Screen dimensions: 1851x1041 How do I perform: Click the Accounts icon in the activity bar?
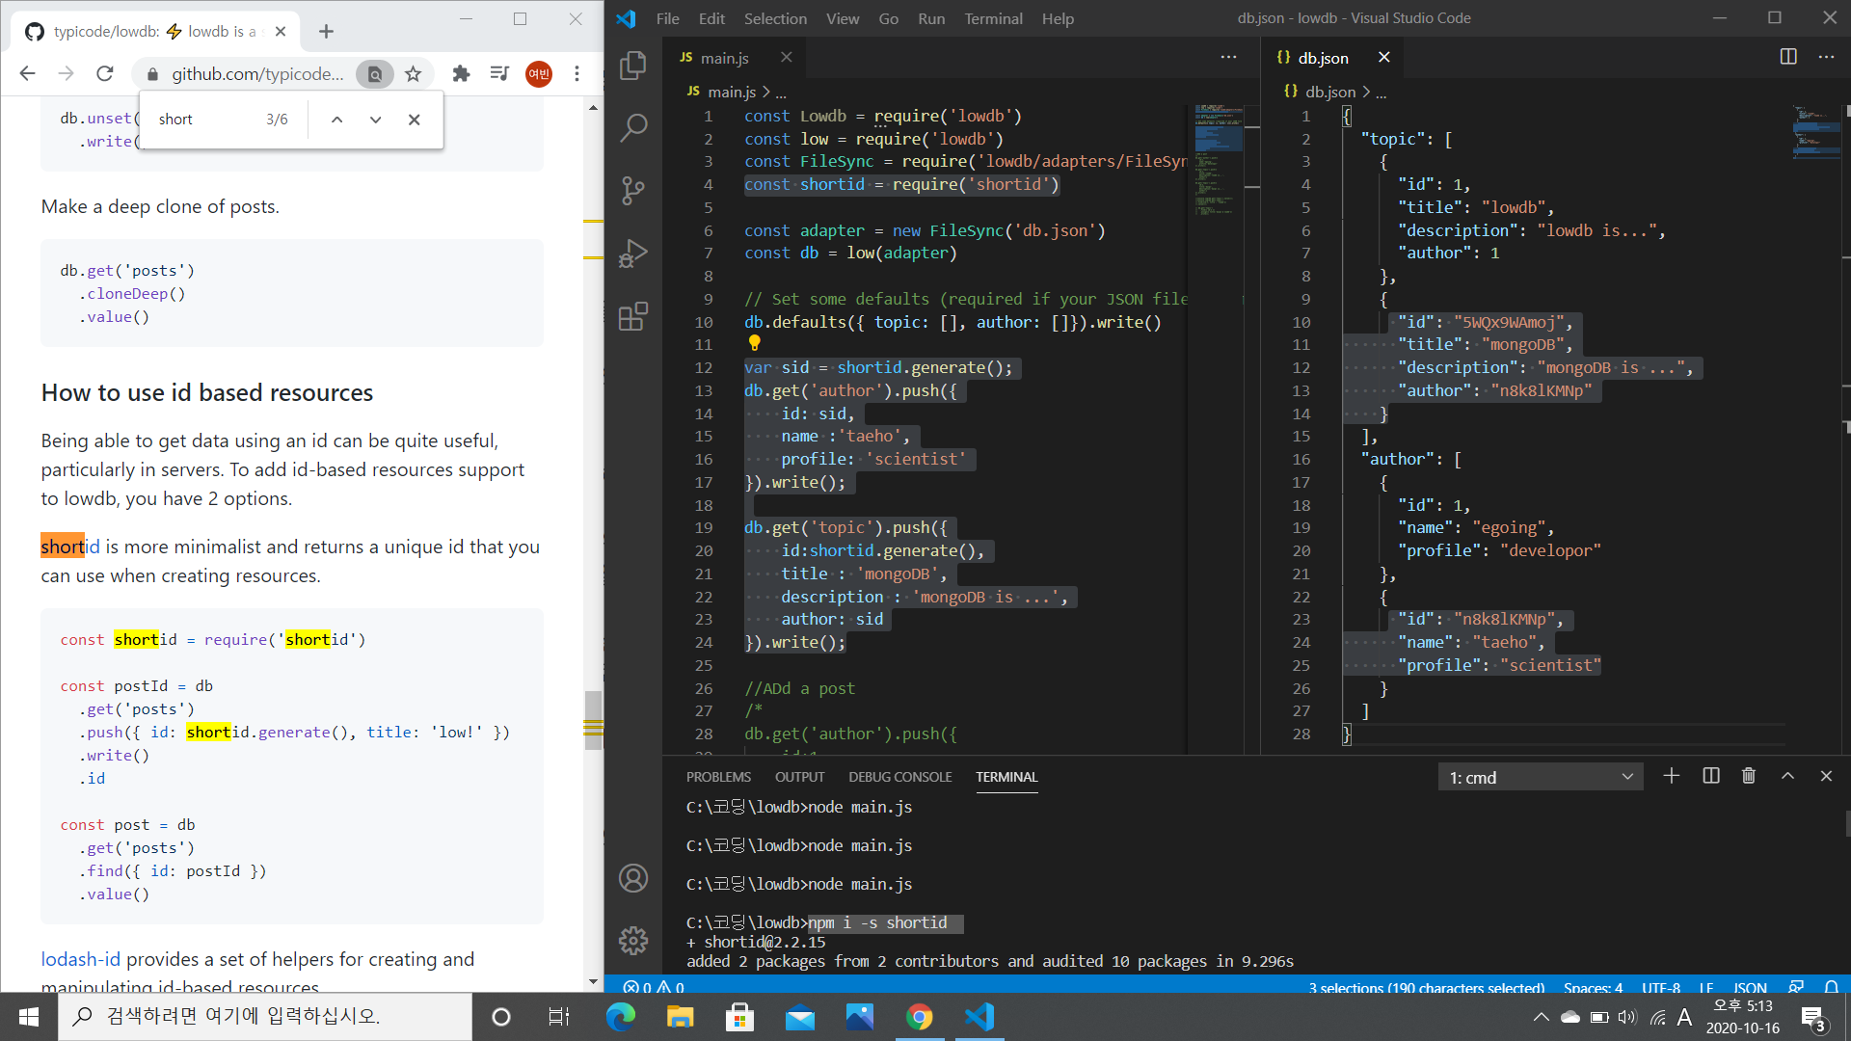coord(632,878)
